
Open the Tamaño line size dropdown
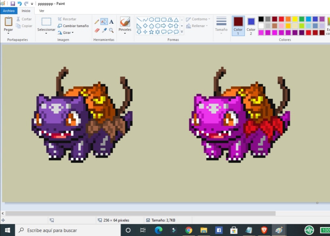point(221,25)
